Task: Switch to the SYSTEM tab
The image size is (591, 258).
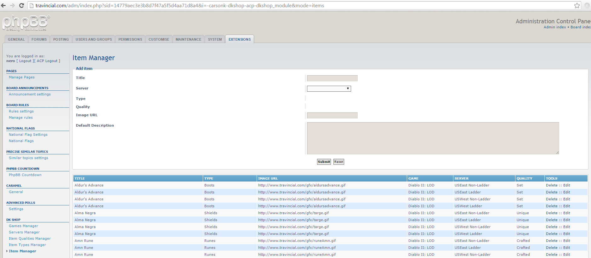Action: 215,39
